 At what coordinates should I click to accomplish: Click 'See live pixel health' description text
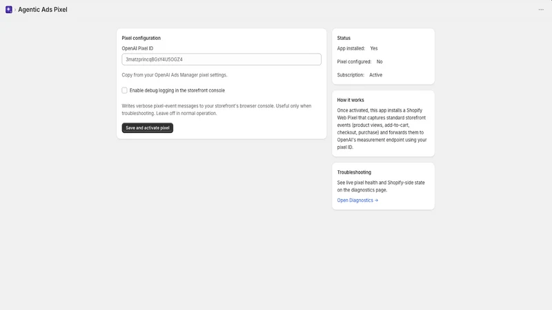coord(381,186)
